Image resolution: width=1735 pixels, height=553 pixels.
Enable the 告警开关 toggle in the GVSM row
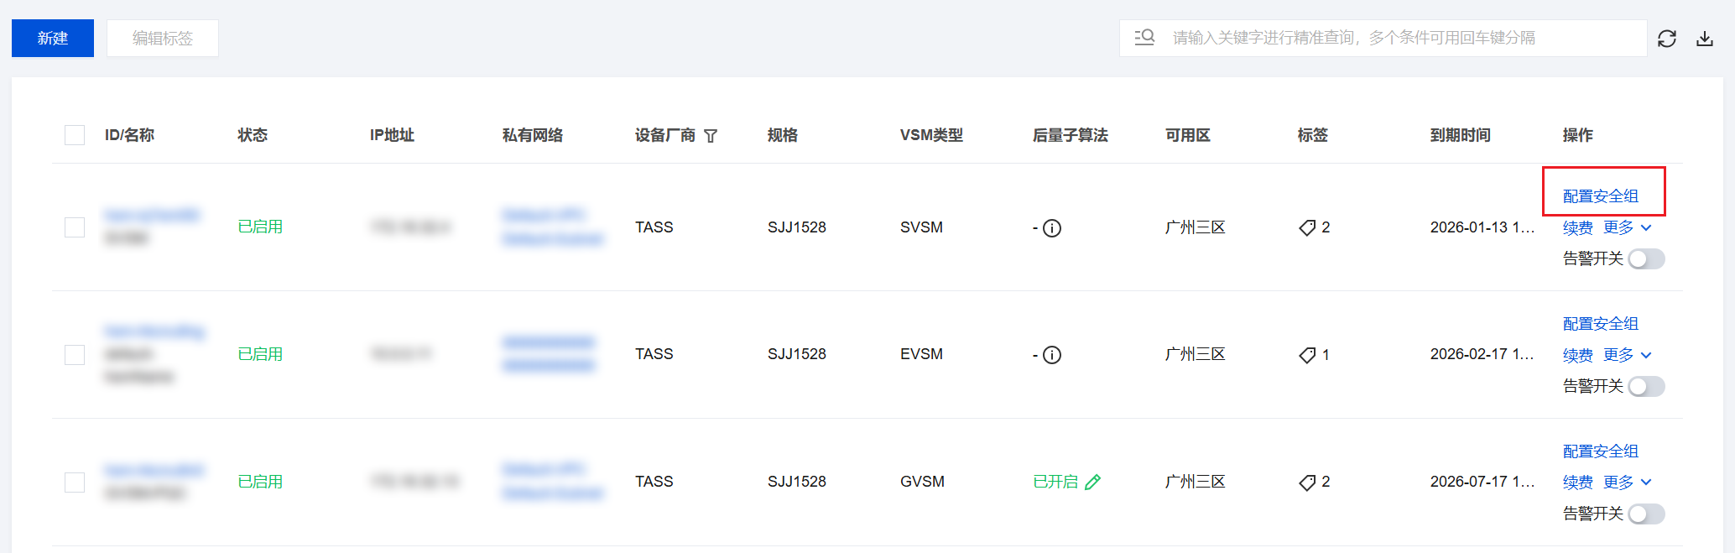coord(1646,514)
